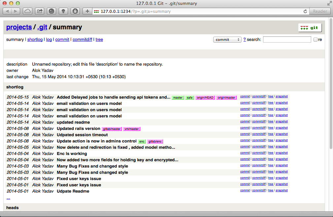Enable the 're' regex search checkbox
Image resolution: width=333 pixels, height=217 pixels.
(x=316, y=40)
